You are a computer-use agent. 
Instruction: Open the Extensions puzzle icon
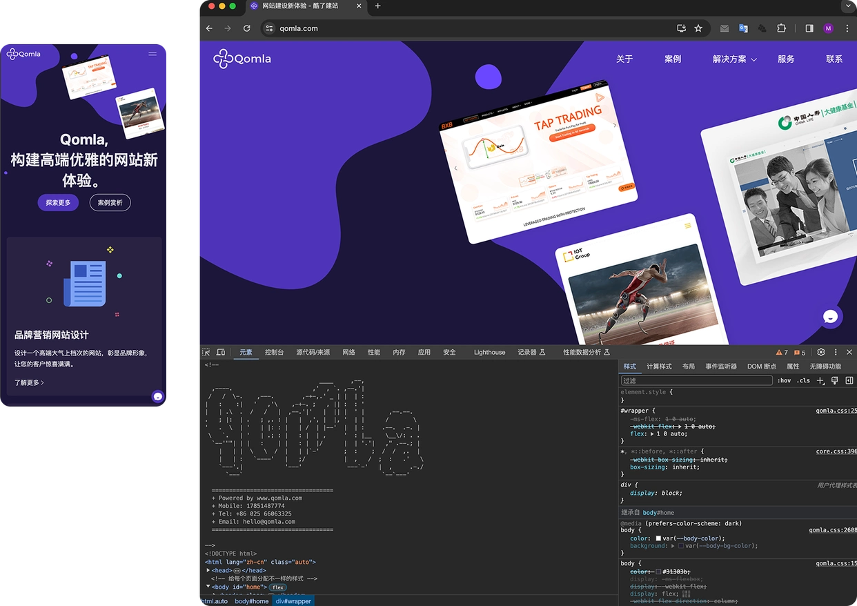coord(782,28)
